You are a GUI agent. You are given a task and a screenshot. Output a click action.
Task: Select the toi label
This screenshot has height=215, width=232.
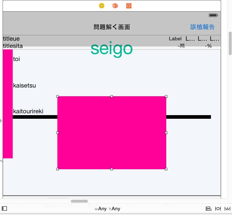click(16, 59)
